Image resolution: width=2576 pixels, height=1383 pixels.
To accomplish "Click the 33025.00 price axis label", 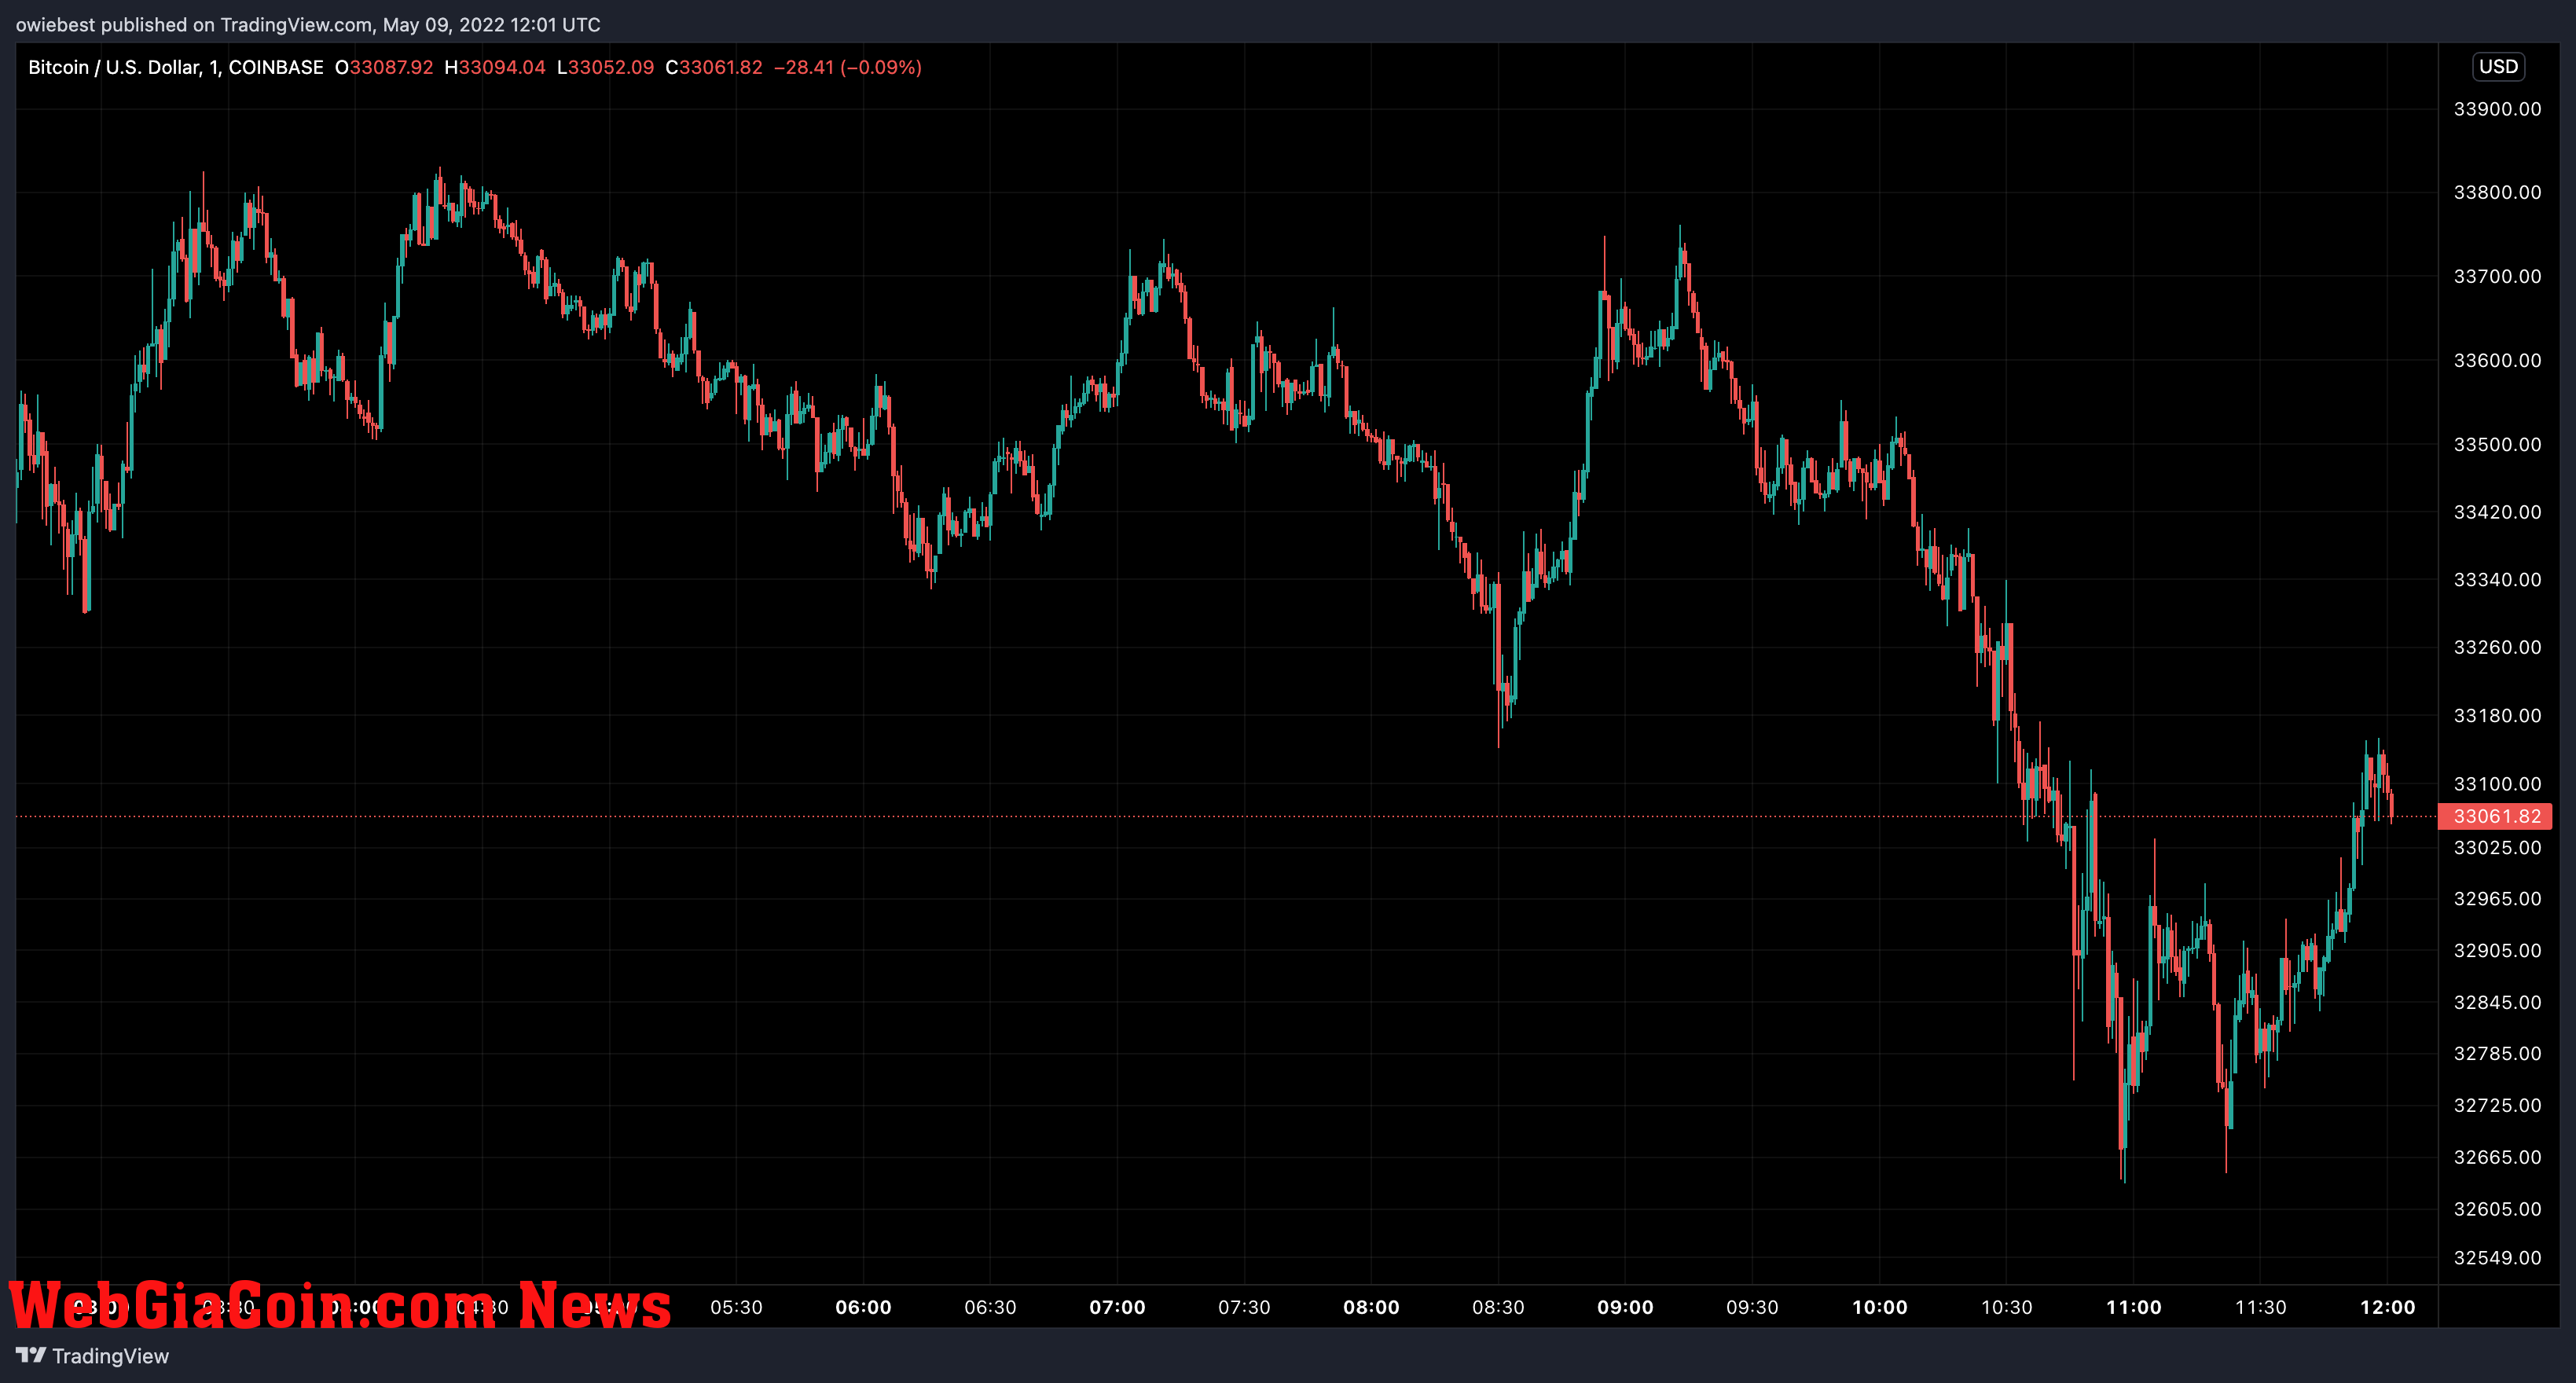I will pyautogui.click(x=2497, y=848).
